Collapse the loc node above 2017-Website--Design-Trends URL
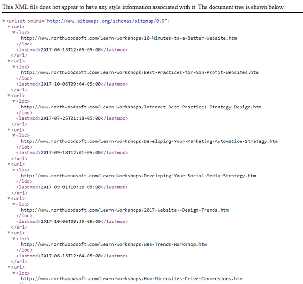Screen dimensions: 303x284 click(x=14, y=204)
